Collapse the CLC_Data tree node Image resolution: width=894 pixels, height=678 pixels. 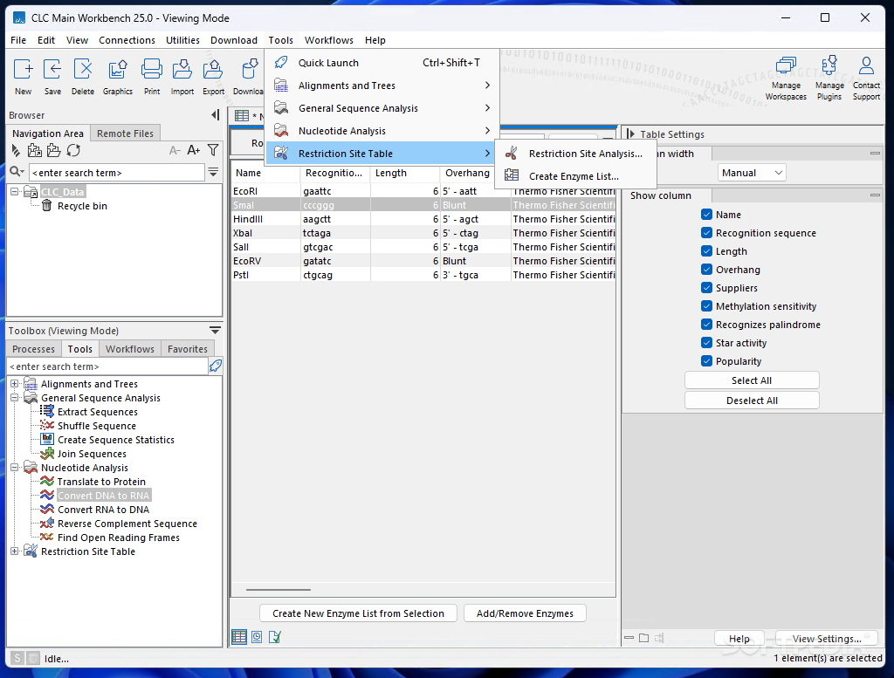[x=15, y=192]
